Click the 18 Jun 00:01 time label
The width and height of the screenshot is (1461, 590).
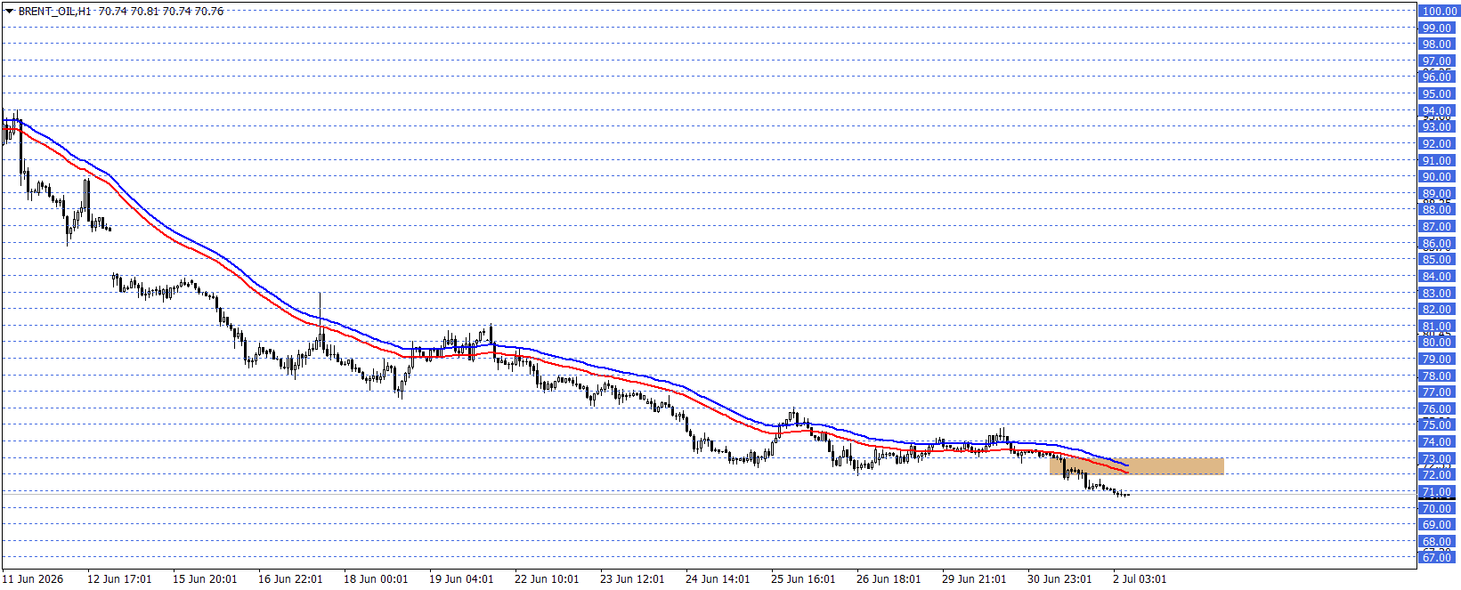tap(376, 579)
